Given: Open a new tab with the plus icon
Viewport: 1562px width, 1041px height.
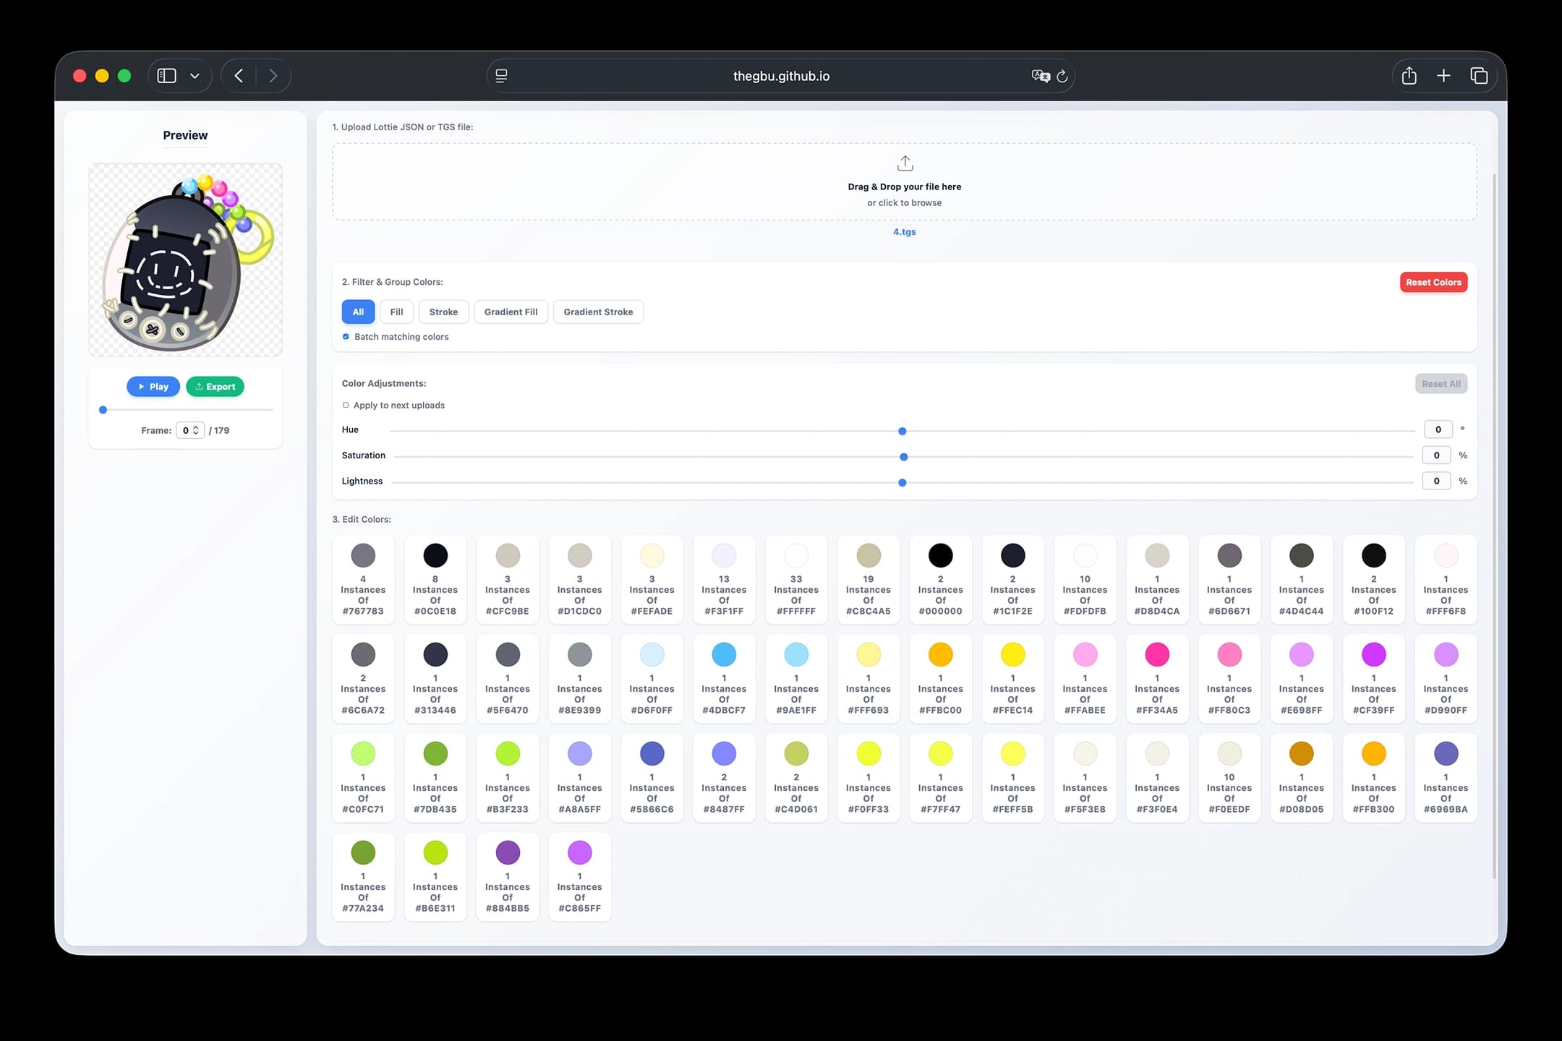Looking at the screenshot, I should pyautogui.click(x=1443, y=75).
